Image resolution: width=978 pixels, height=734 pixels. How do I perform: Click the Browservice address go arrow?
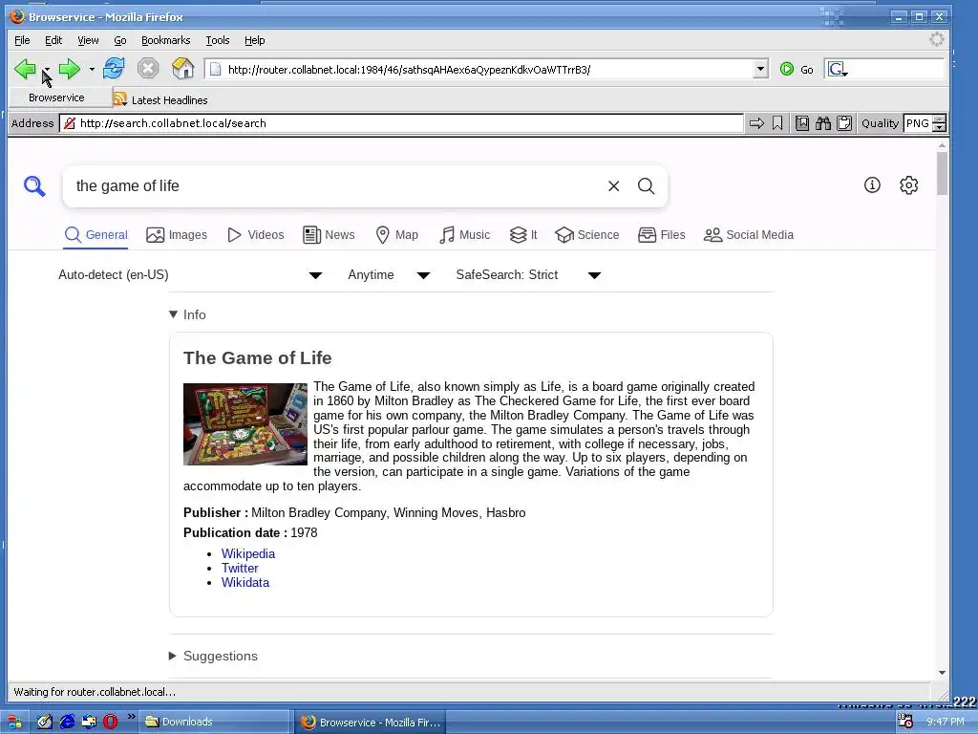(x=756, y=123)
